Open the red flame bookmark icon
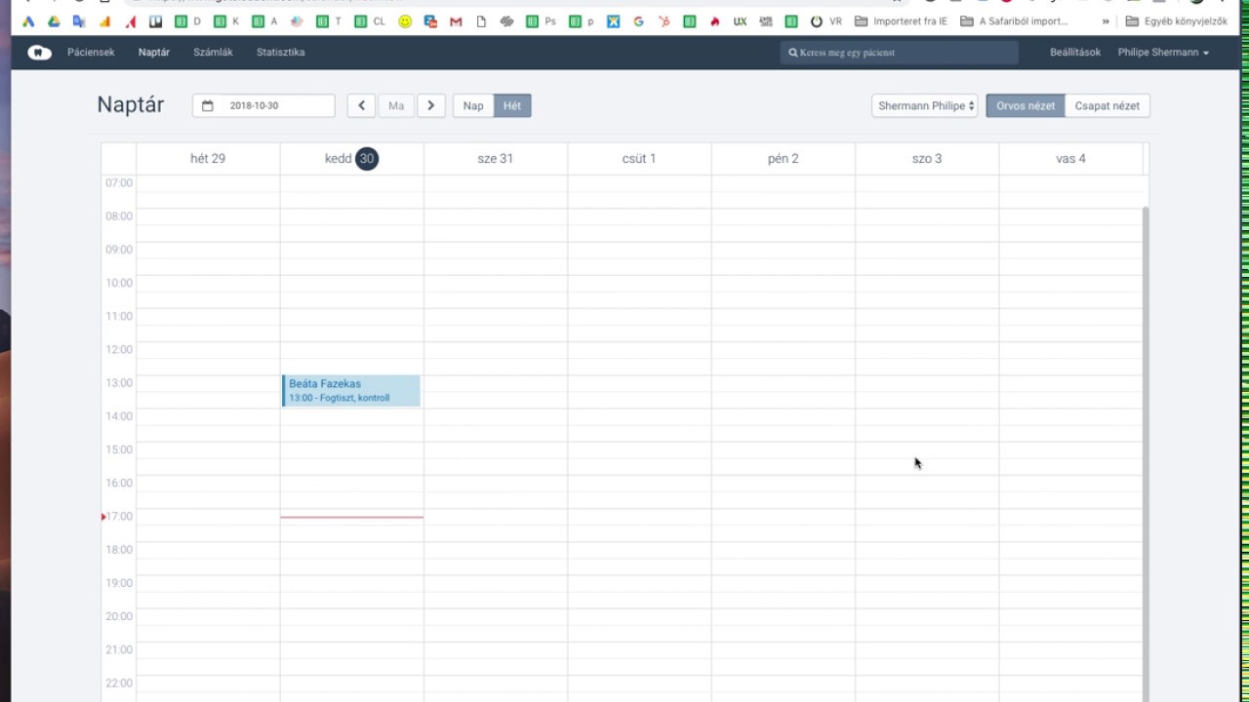The width and height of the screenshot is (1249, 702). point(715,21)
